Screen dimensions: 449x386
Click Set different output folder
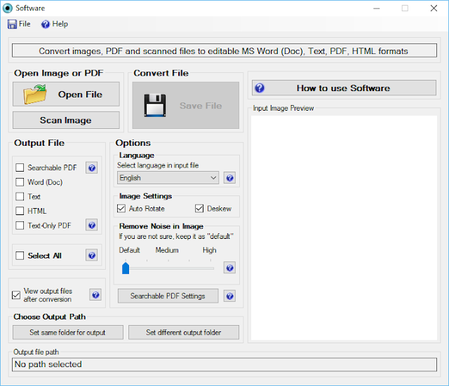[x=184, y=332]
